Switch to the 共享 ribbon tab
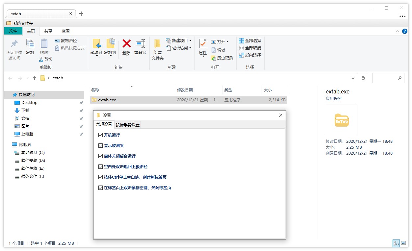The height and width of the screenshot is (251, 412). coord(48,31)
